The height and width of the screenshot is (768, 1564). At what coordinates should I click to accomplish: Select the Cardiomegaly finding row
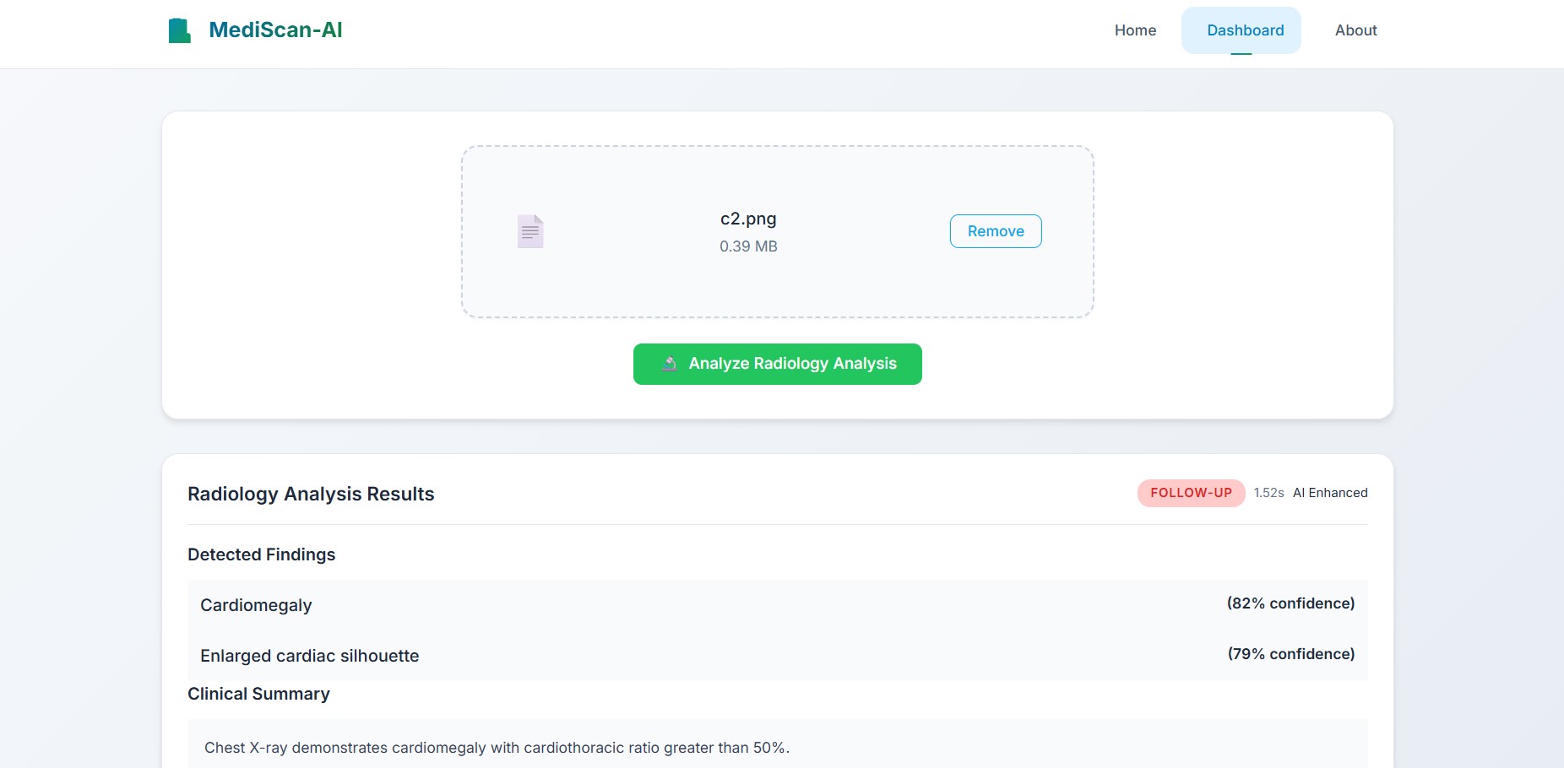(x=256, y=605)
